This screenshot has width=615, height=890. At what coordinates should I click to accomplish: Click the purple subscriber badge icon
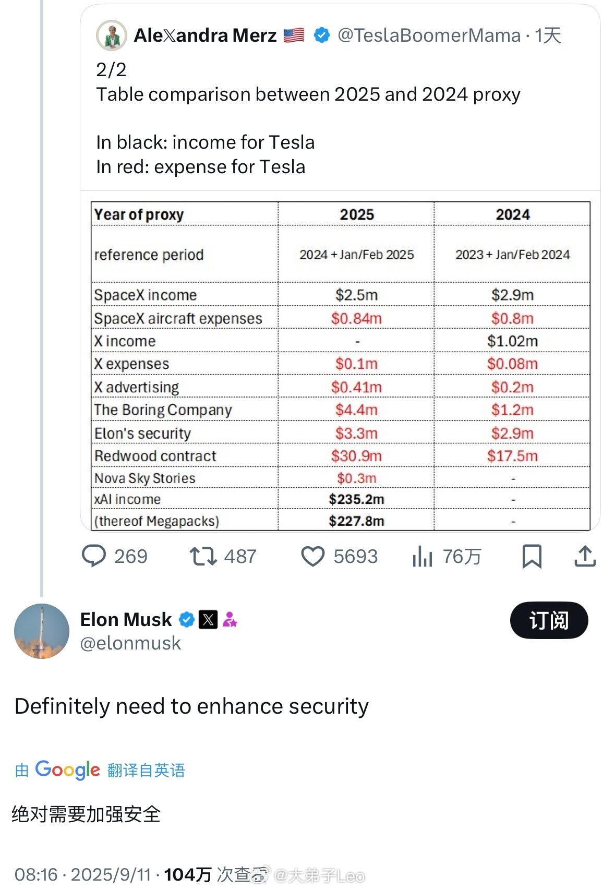tap(230, 620)
